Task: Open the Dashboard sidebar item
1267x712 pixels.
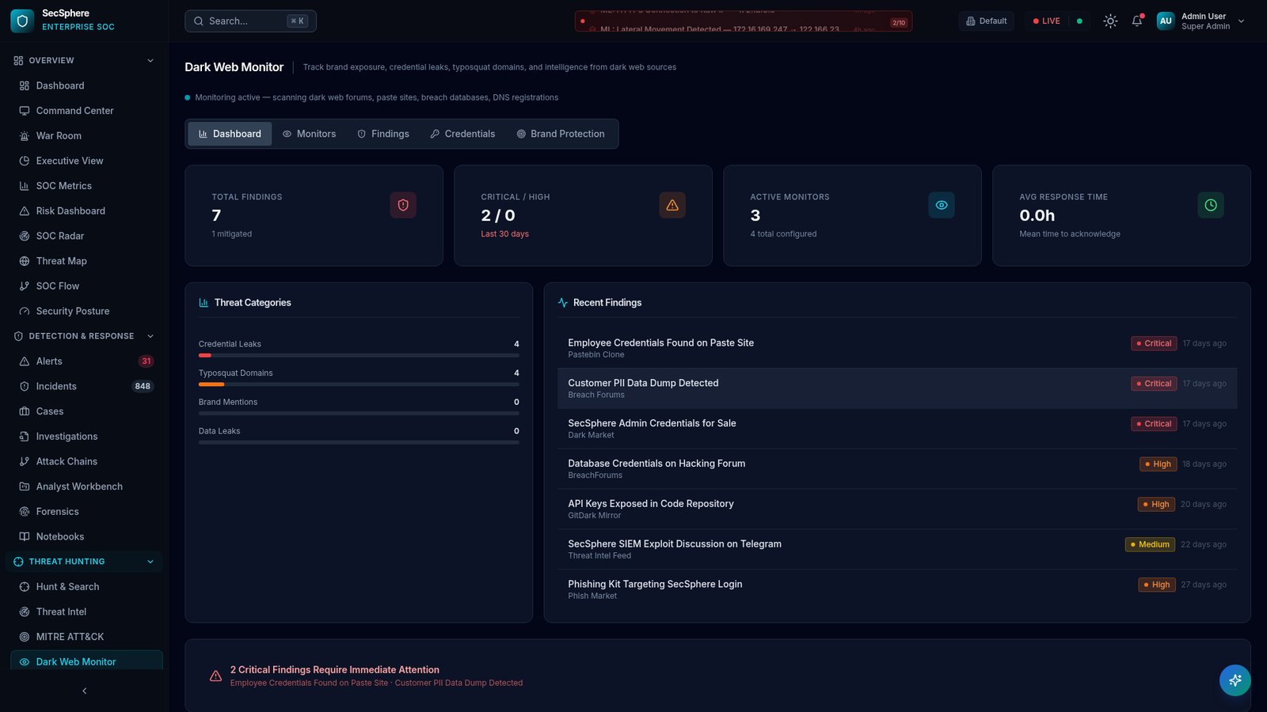Action: pos(86,85)
